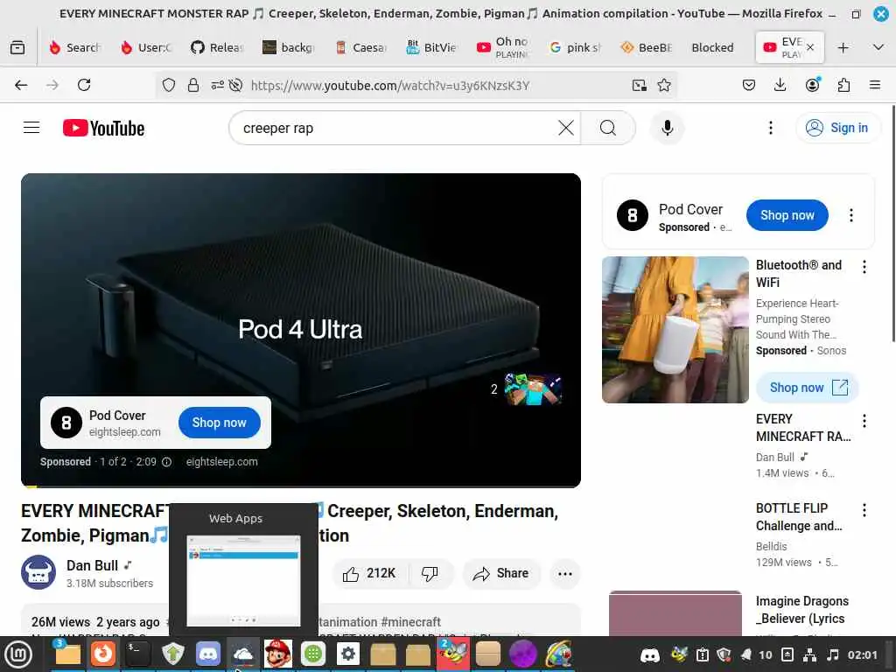This screenshot has height=672, width=896.
Task: Open the site permissions icon in address bar
Action: click(x=217, y=85)
